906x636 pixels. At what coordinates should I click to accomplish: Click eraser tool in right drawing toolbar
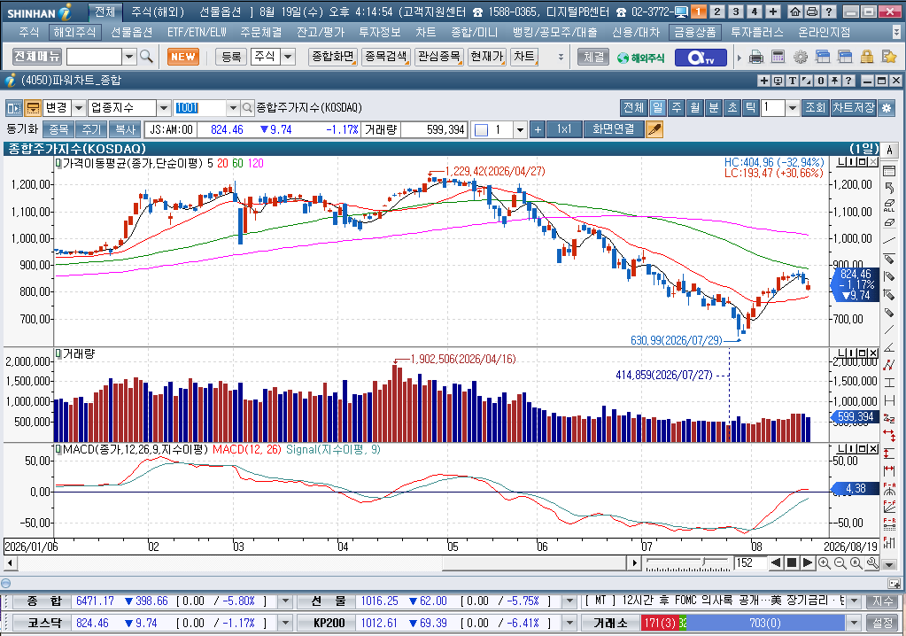point(889,222)
